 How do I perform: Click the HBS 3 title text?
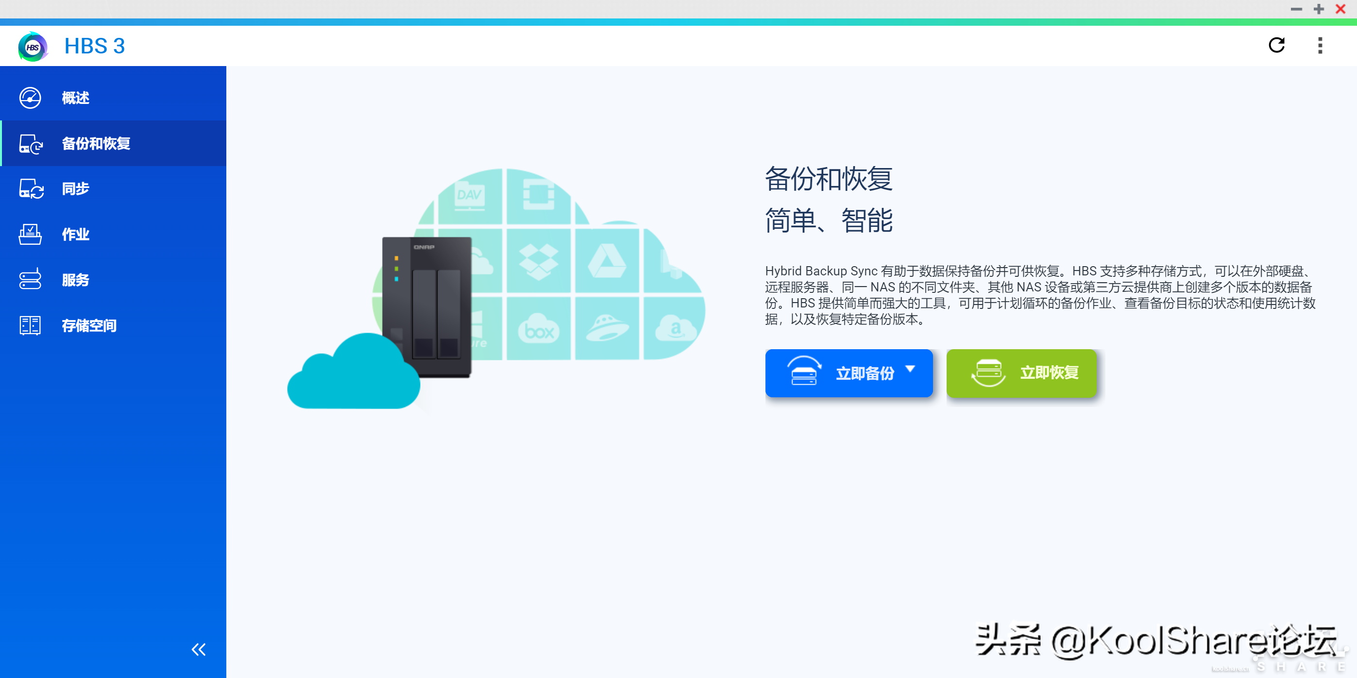click(x=95, y=46)
